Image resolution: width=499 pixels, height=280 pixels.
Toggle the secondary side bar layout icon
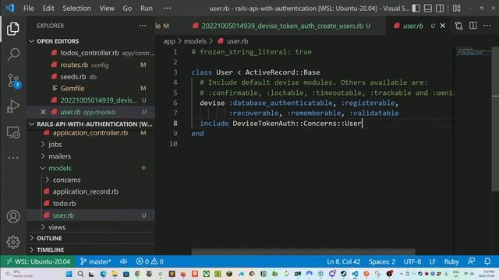[440, 9]
